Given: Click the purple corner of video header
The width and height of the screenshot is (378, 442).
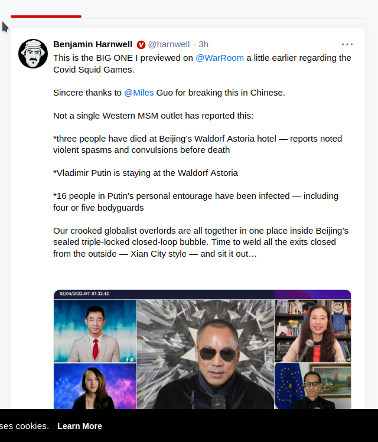Looking at the screenshot, I should point(312,294).
